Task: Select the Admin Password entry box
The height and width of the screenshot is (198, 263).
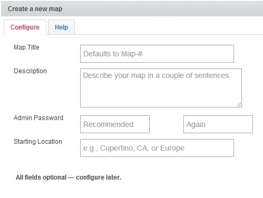Action: tap(115, 124)
